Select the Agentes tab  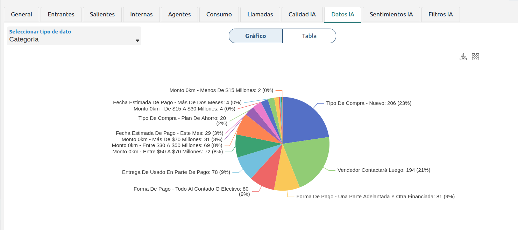tap(179, 14)
